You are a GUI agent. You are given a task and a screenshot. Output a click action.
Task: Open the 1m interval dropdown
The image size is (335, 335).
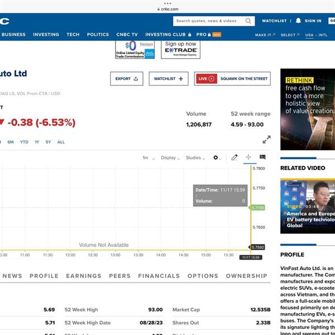(149, 158)
